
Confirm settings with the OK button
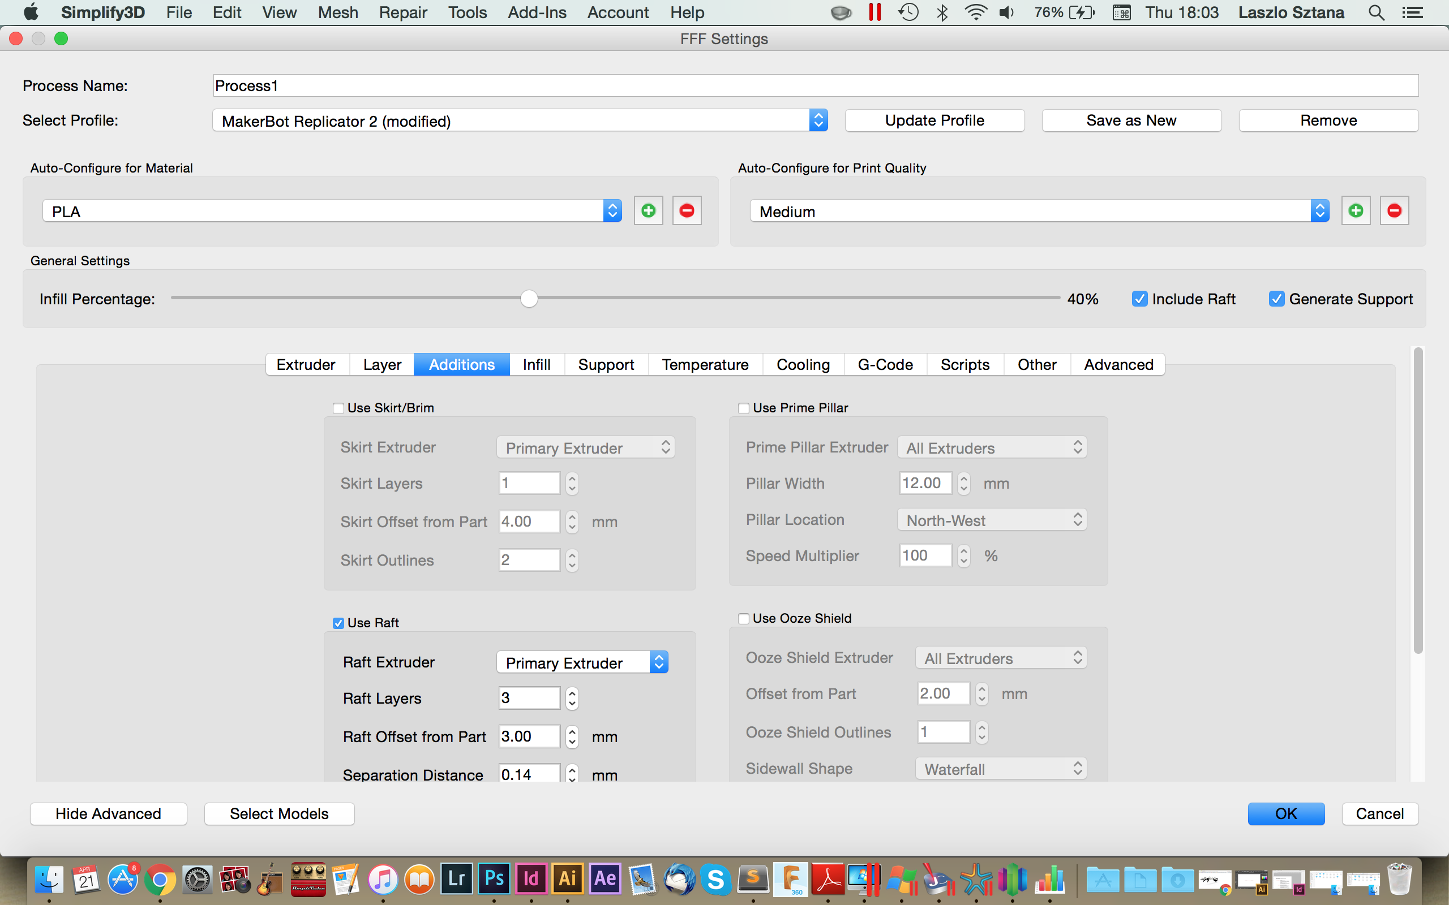tap(1285, 813)
